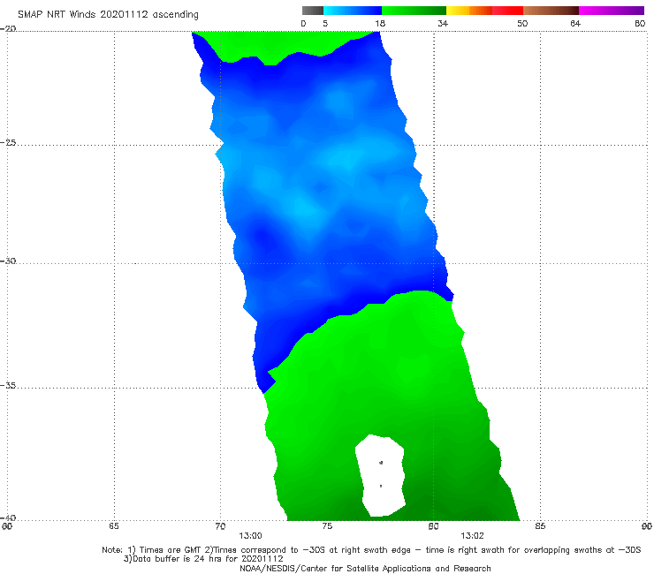Click the green segment of the wind colorbar
The width and height of the screenshot is (654, 574).
click(x=414, y=11)
